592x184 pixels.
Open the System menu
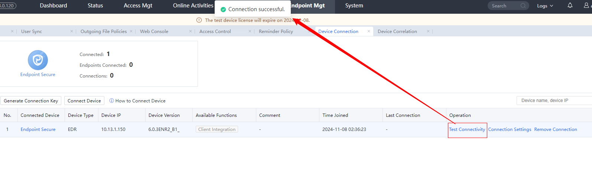354,6
